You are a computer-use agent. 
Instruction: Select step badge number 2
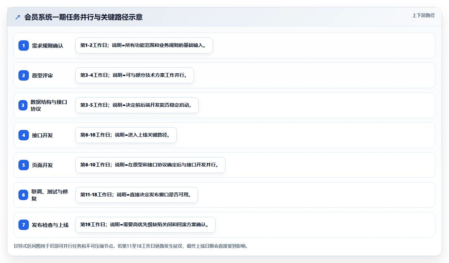point(24,75)
